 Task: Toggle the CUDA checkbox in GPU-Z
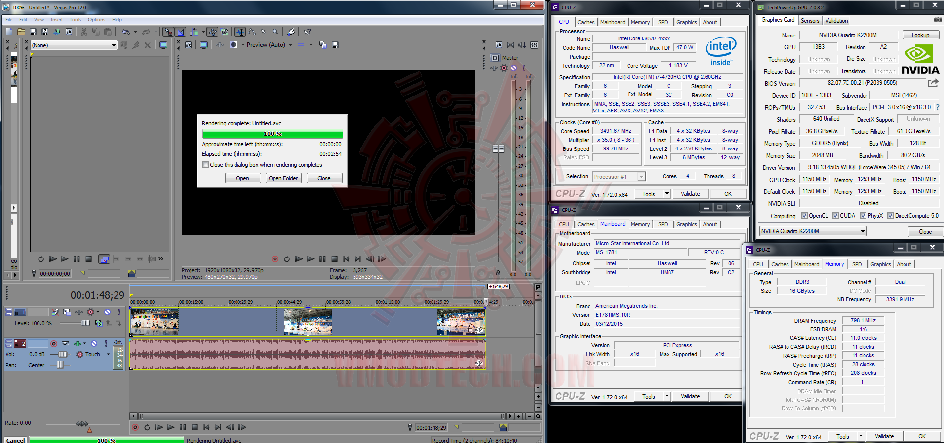[x=835, y=216]
